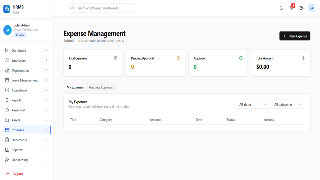Click the Assets archive box icon
Viewport: 320px width, 180px height.
7,120
